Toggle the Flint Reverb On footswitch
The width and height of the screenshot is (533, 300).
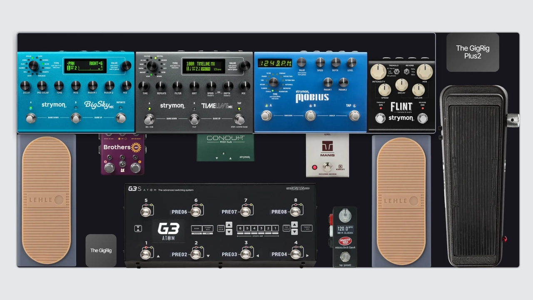tap(423, 118)
